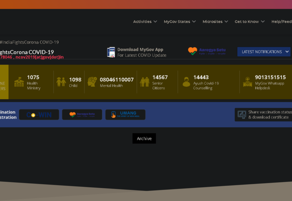Click the For Latest COVID Update text

pyautogui.click(x=142, y=55)
